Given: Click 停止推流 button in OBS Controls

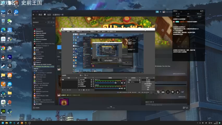Looking at the screenshot, I should click(x=148, y=80).
